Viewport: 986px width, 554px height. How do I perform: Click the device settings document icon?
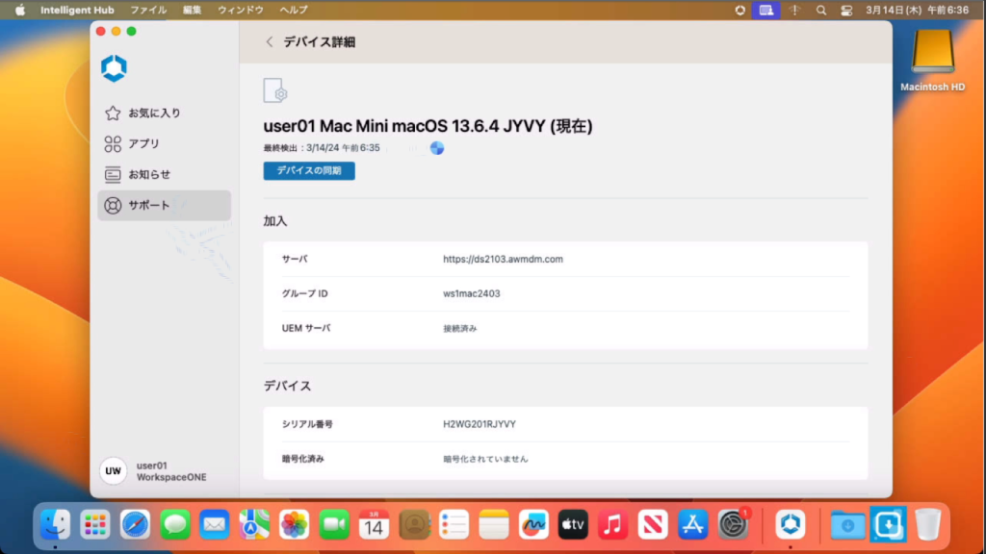point(274,90)
